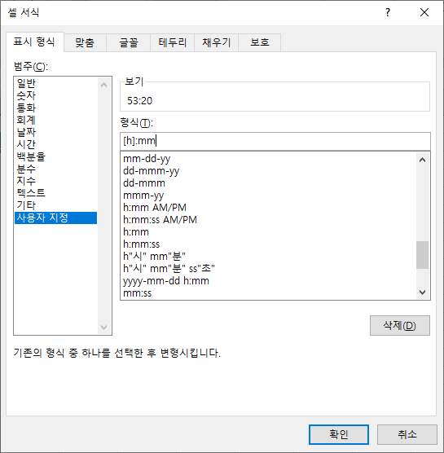Viewport: 444px width, 453px height.
Task: Choose format h"시" mm"분"
Action: click(x=268, y=257)
